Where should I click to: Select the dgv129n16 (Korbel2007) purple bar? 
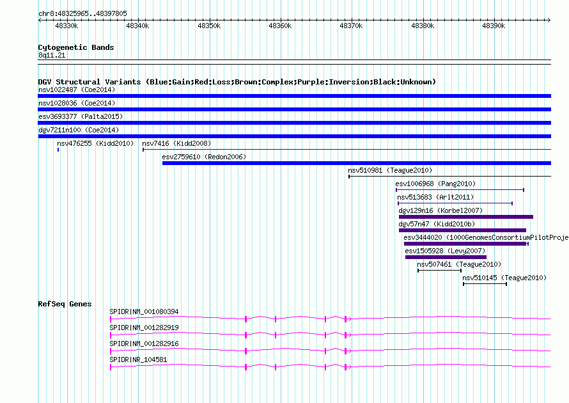pyautogui.click(x=465, y=217)
